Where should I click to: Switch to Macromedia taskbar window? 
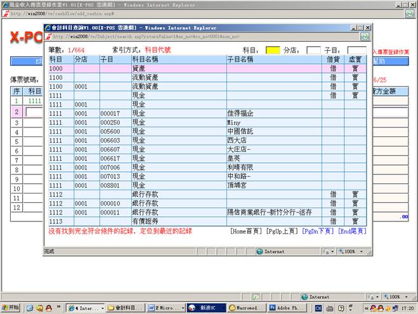tap(246, 308)
